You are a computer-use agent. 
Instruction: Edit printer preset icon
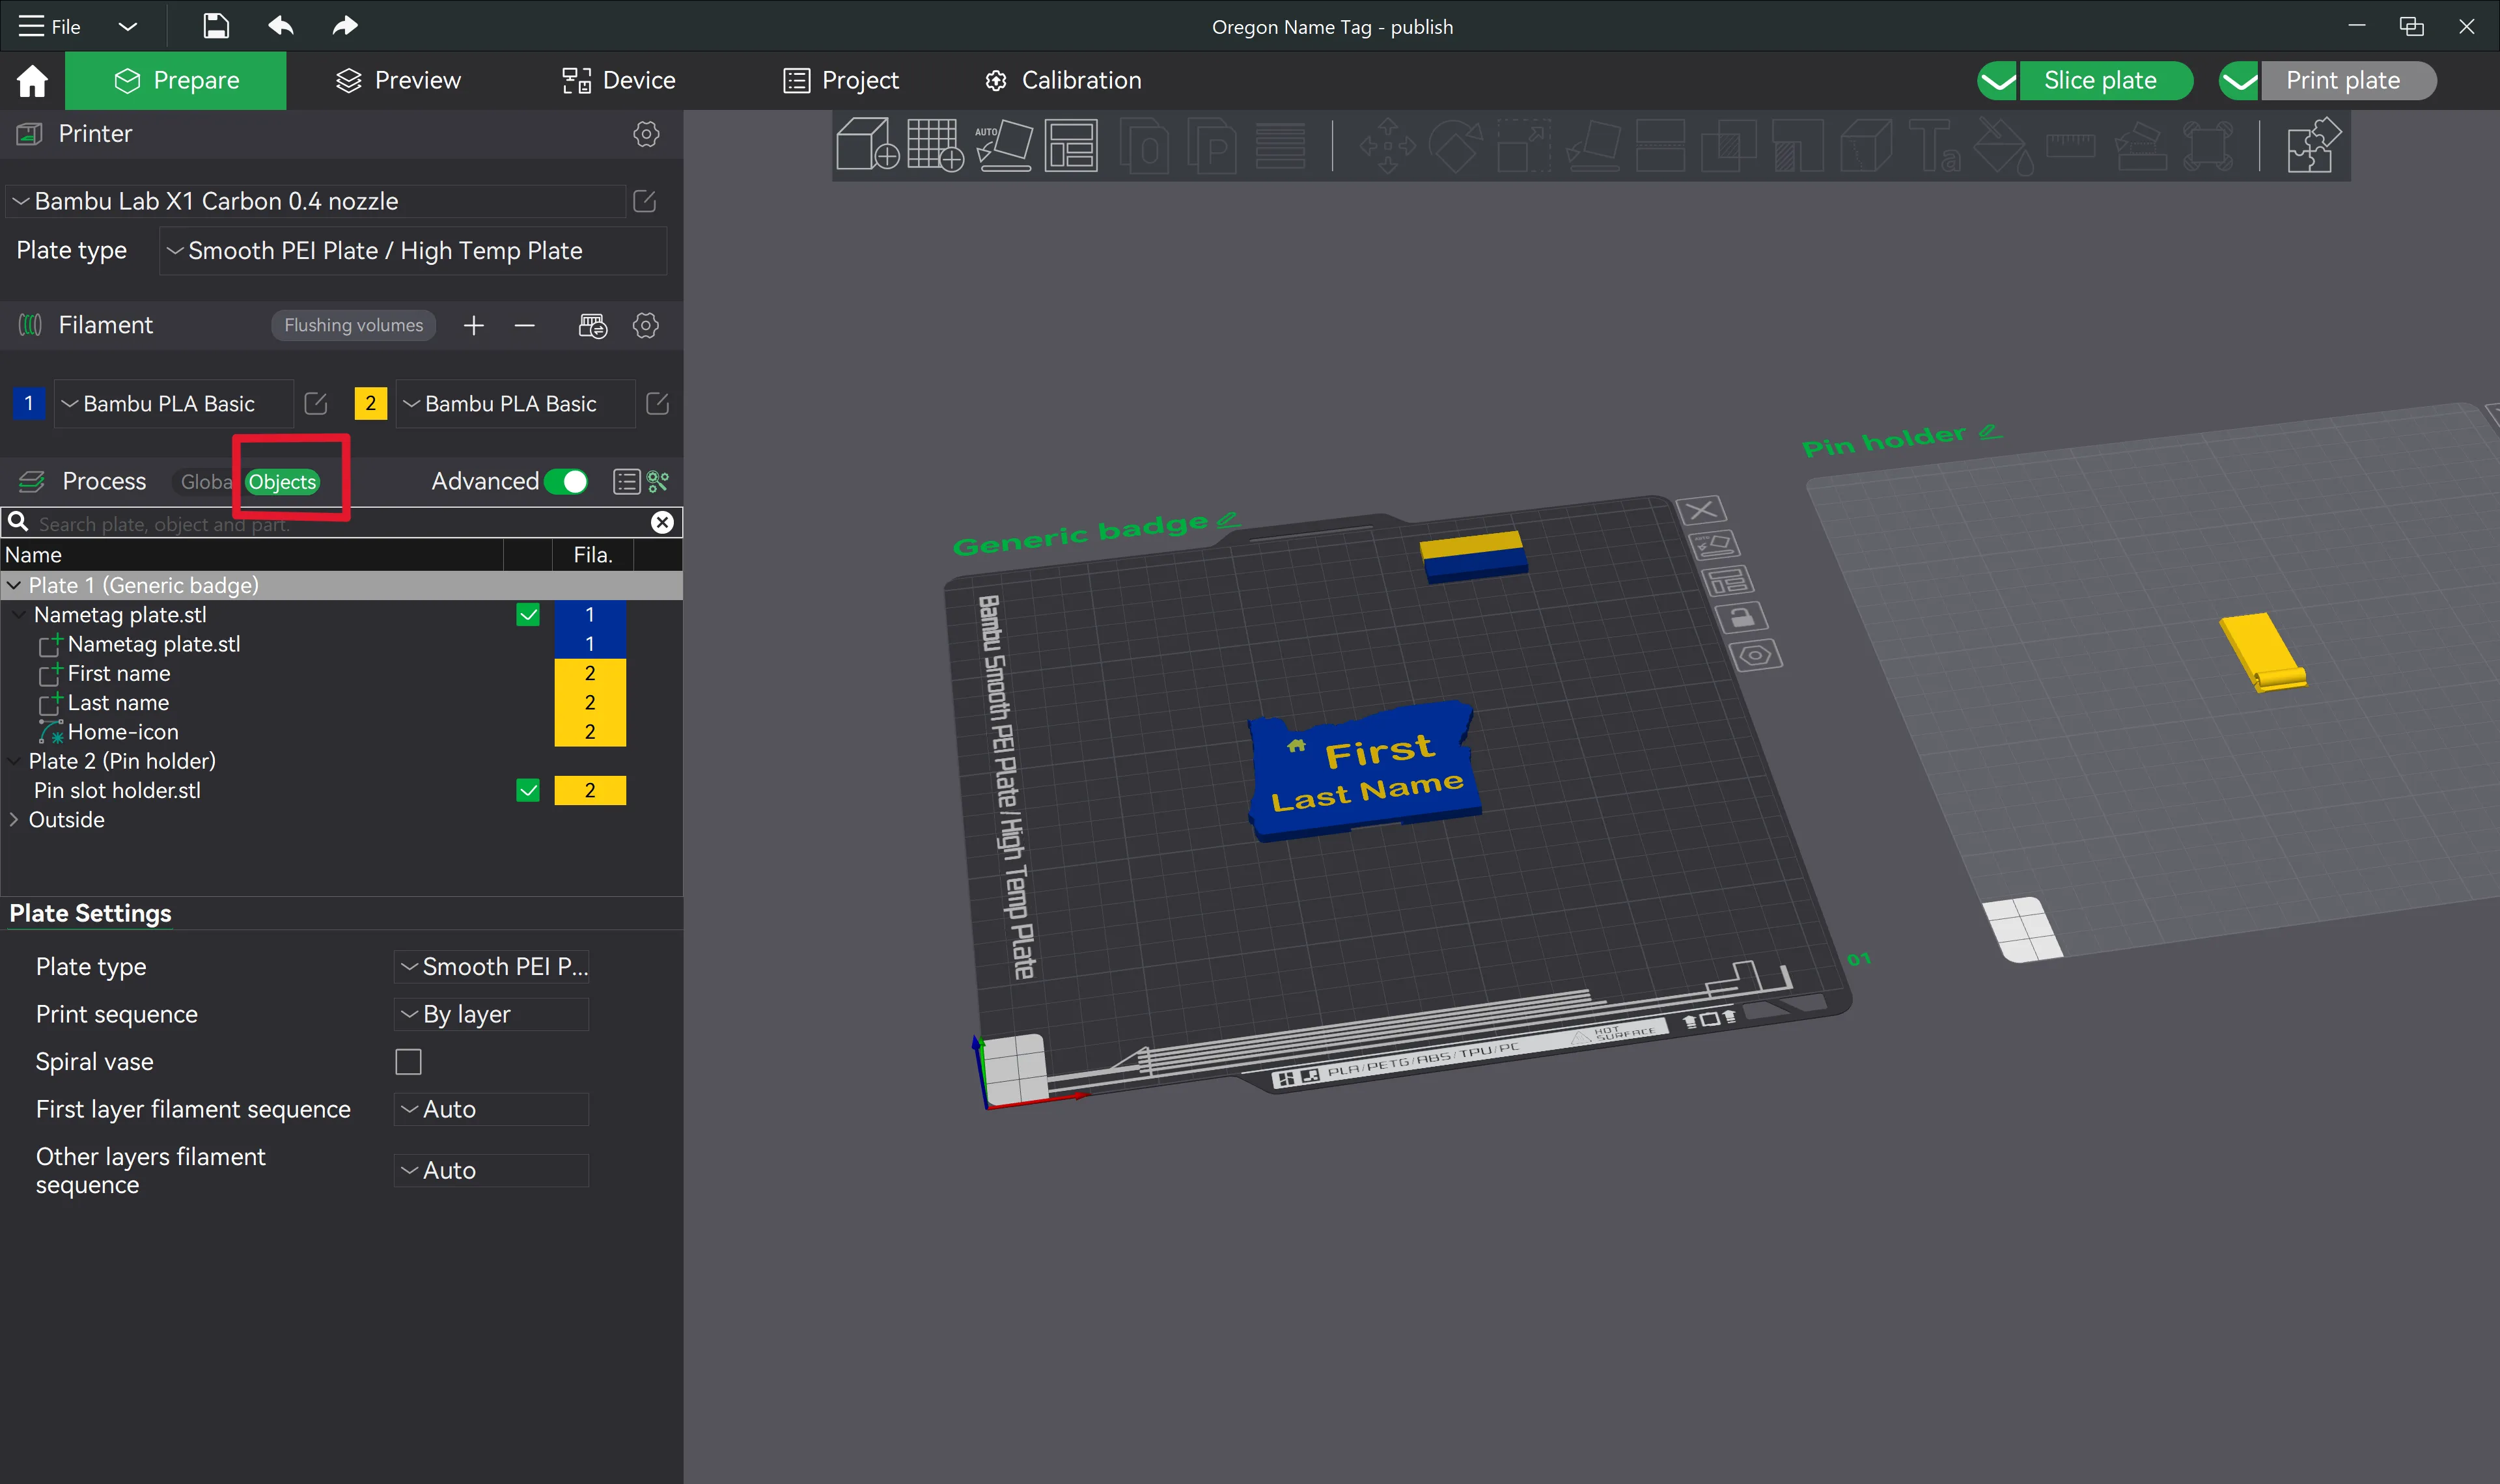coord(645,201)
